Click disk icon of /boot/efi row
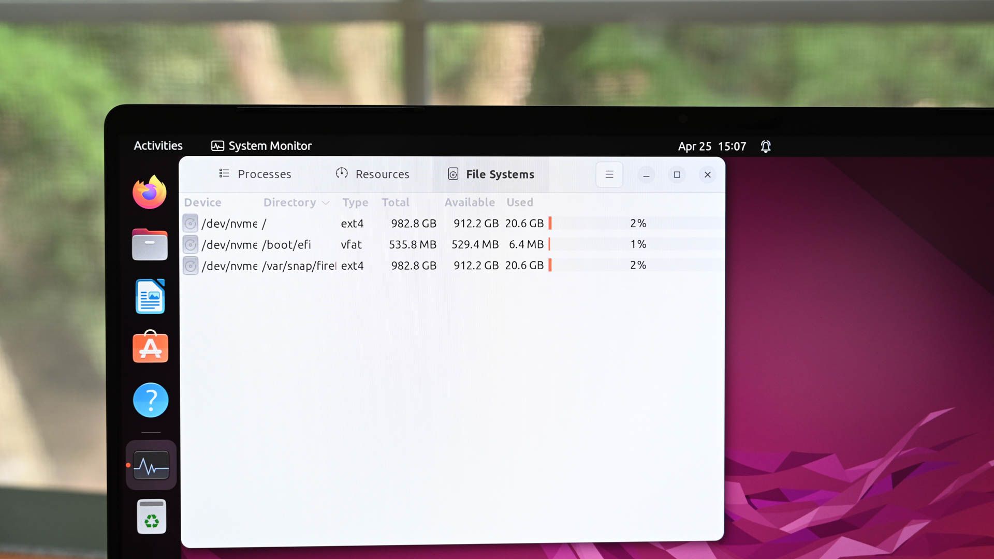Image resolution: width=994 pixels, height=559 pixels. [x=191, y=244]
